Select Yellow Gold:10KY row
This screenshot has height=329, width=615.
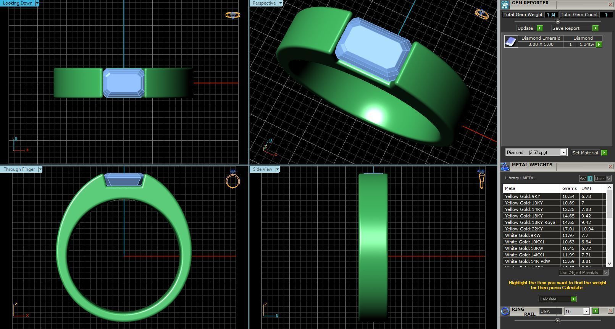tap(554, 203)
